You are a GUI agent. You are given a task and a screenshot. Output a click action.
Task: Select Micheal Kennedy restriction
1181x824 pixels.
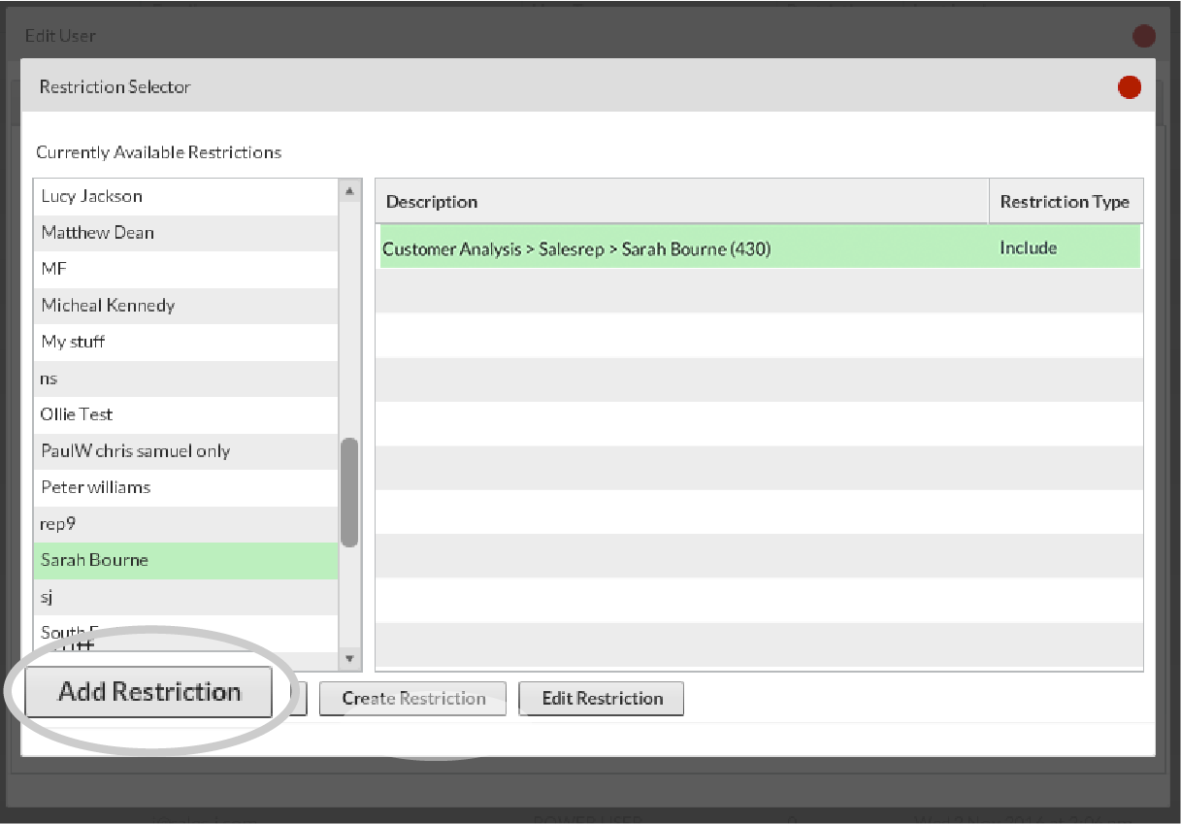tap(185, 306)
